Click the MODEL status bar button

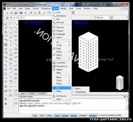93,115
